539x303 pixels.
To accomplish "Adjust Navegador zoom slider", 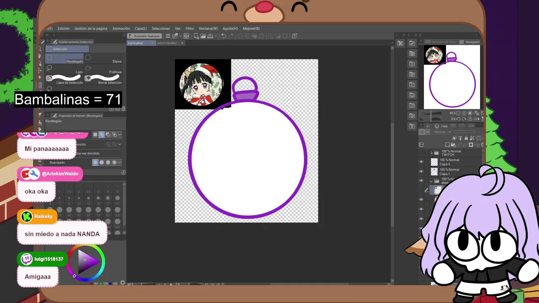I will coord(430,113).
